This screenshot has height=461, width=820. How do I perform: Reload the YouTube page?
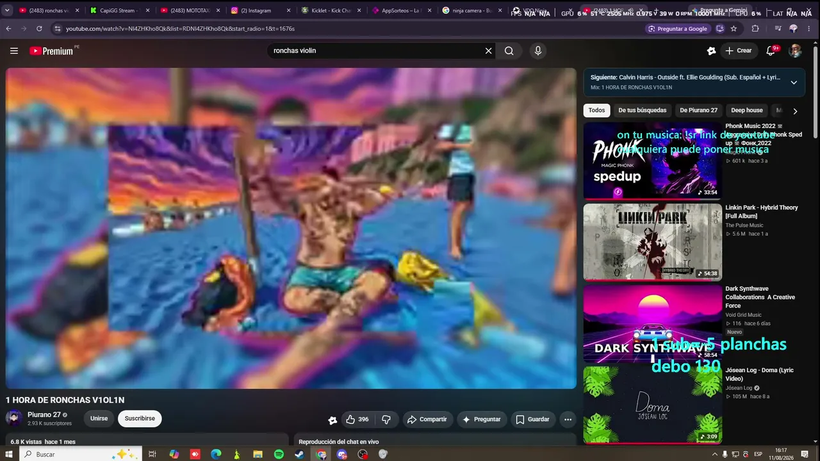tap(39, 29)
